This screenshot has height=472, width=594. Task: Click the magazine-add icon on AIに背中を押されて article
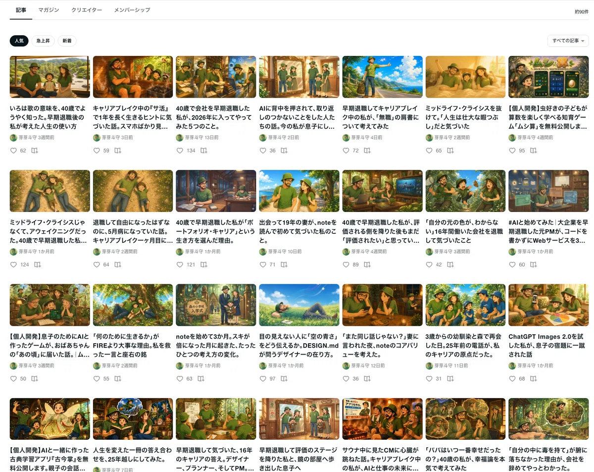click(x=284, y=151)
